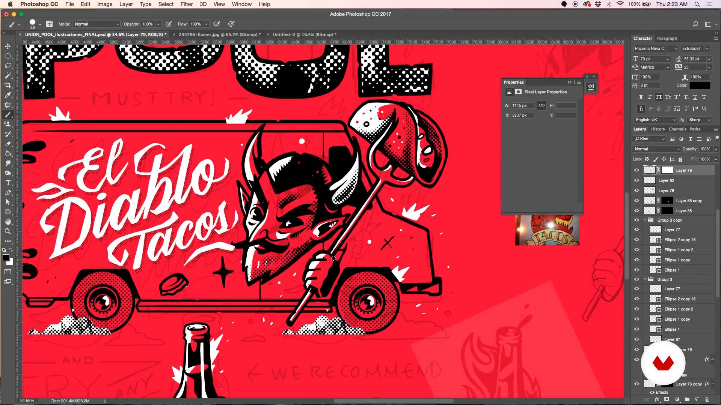Open the English: UK language dropdown
This screenshot has height=405, width=721.
pyautogui.click(x=655, y=120)
